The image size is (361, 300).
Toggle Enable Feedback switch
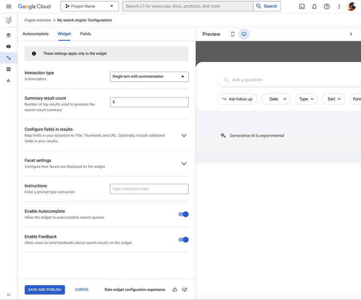tap(183, 240)
